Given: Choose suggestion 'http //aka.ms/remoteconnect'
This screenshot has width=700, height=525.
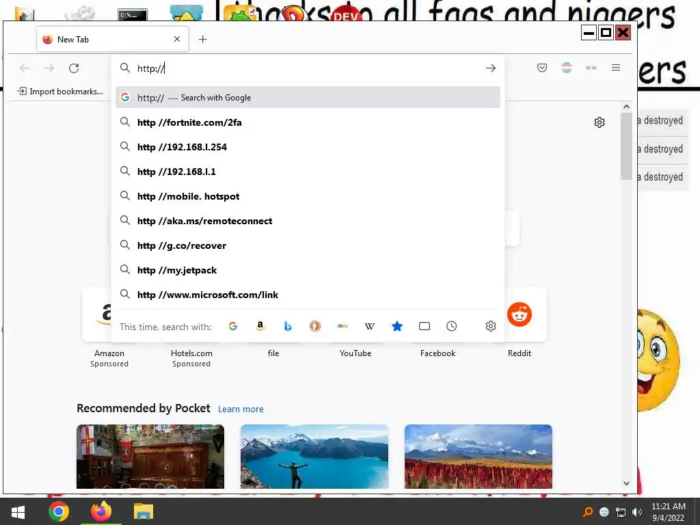Looking at the screenshot, I should click(308, 221).
